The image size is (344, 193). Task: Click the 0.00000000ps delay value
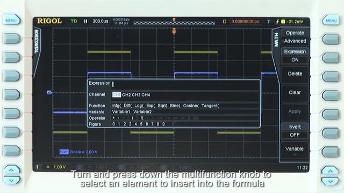point(245,21)
